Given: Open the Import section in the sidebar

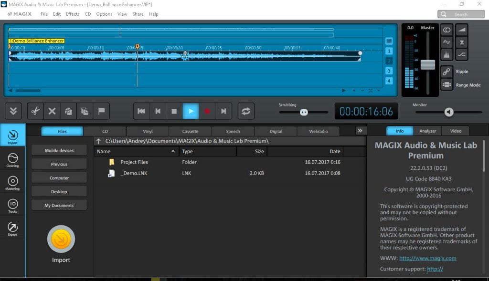Looking at the screenshot, I should tap(12, 135).
